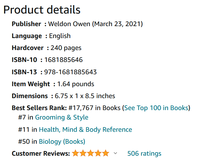This screenshot has height=167, width=204.
Task: Click the fourth review star icon
Action: [x=98, y=153]
